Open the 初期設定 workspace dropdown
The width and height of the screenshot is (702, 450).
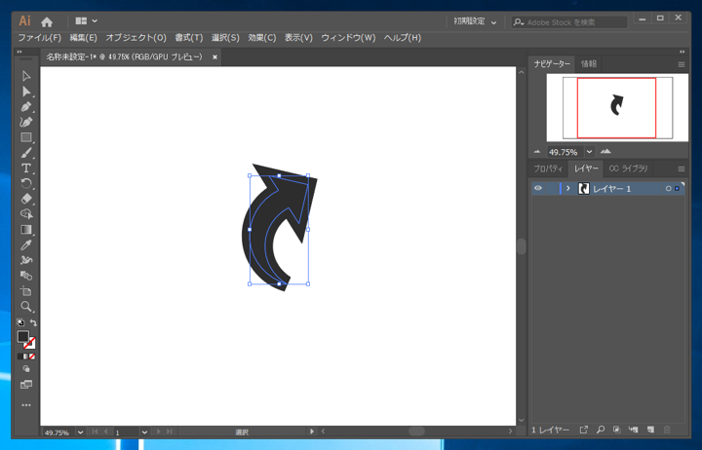(475, 21)
